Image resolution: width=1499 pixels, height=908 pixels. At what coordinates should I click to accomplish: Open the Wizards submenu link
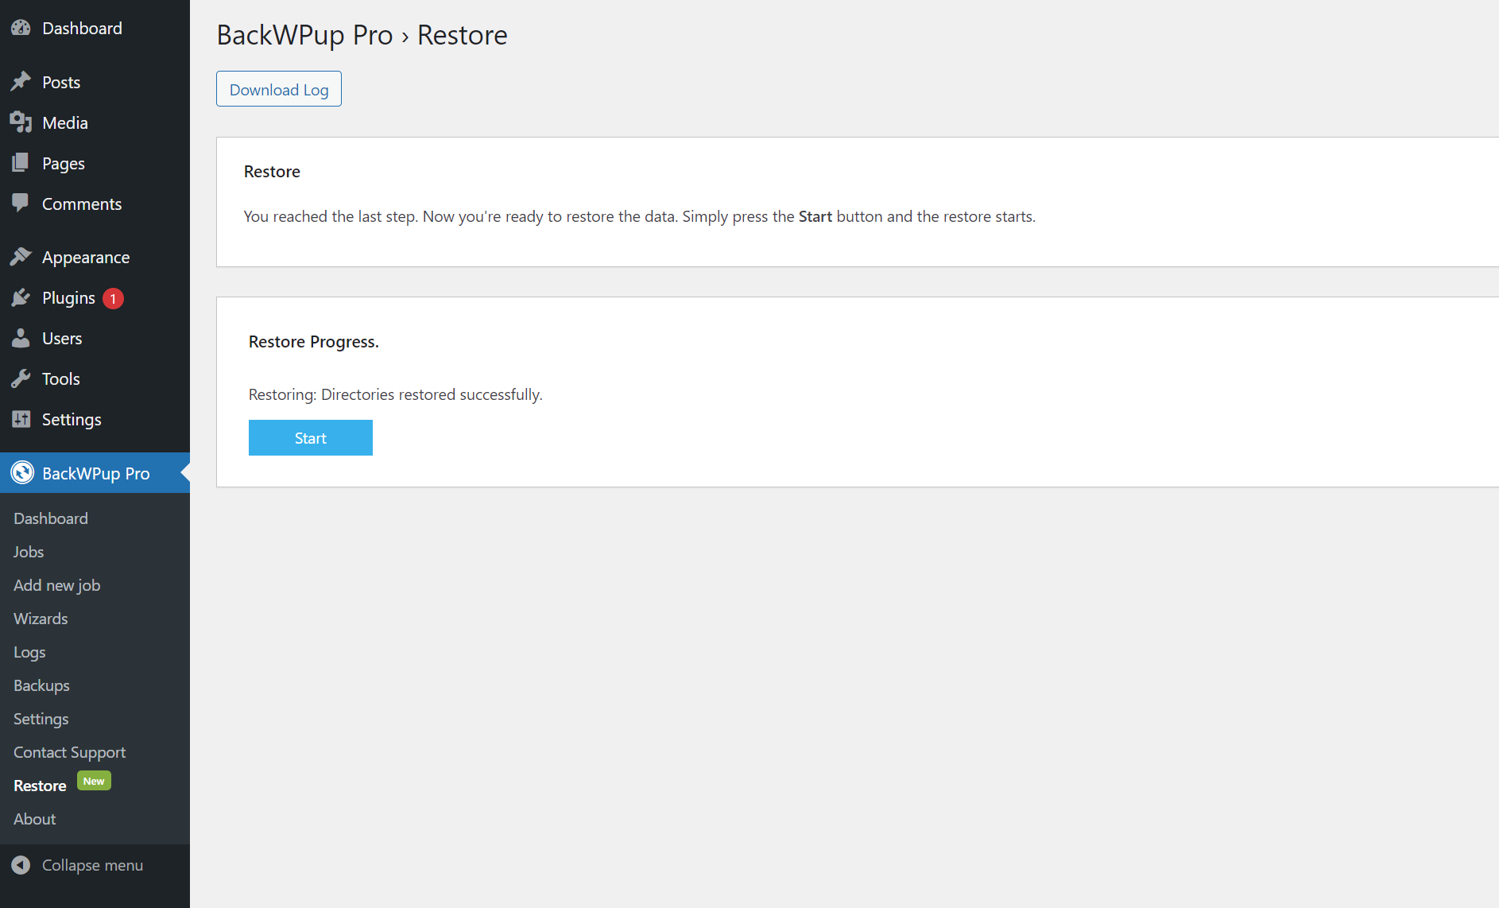click(41, 619)
